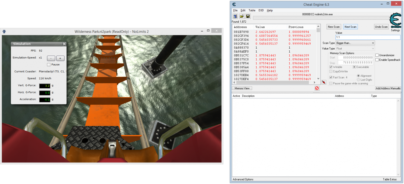Toggle the Pause checkbox in Simulation panel
The width and height of the screenshot is (404, 184).
coord(49,65)
